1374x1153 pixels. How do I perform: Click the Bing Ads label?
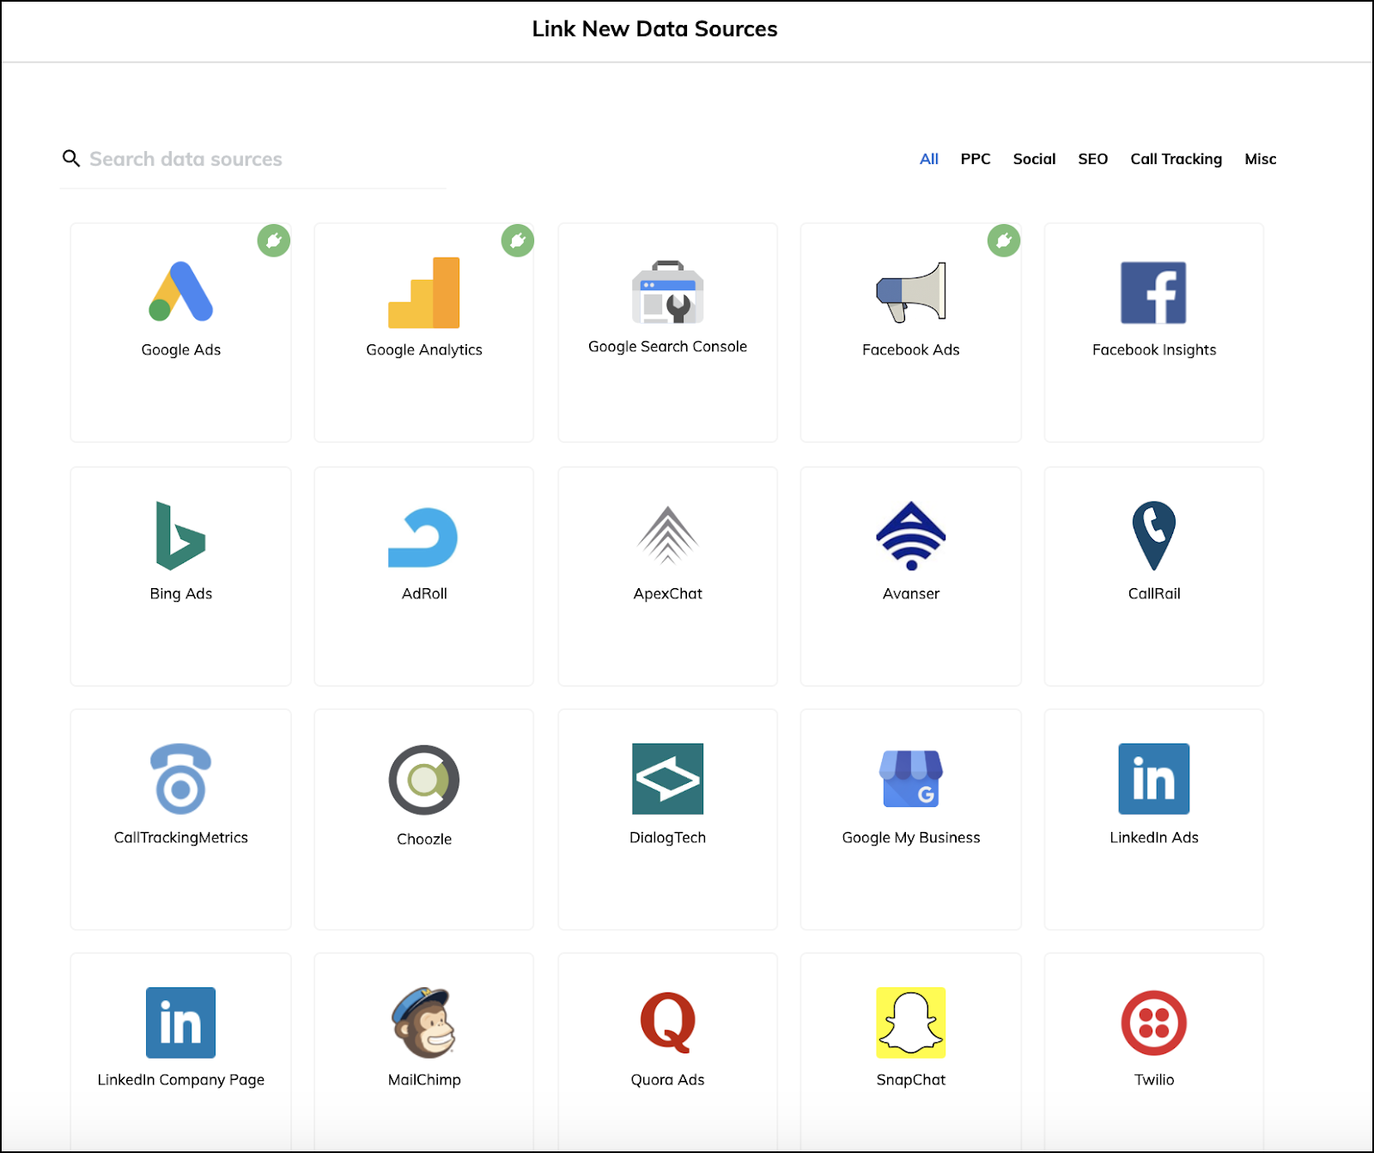[180, 593]
